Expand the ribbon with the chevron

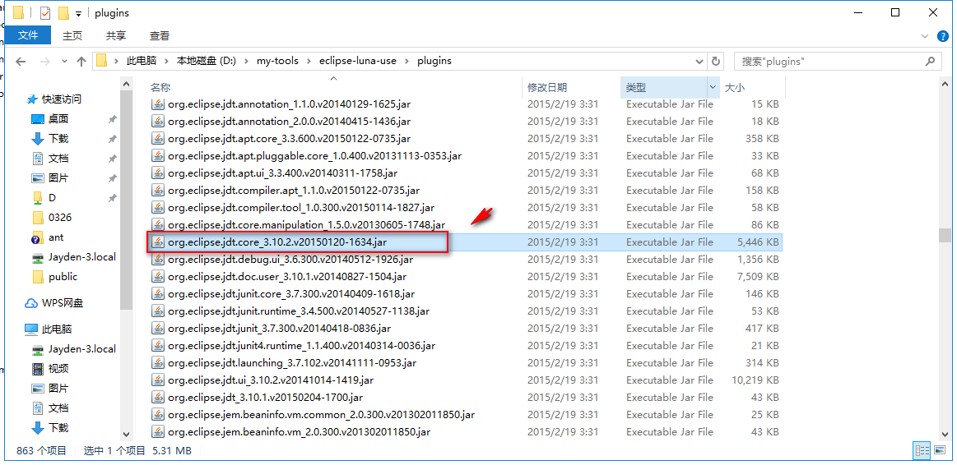click(926, 36)
